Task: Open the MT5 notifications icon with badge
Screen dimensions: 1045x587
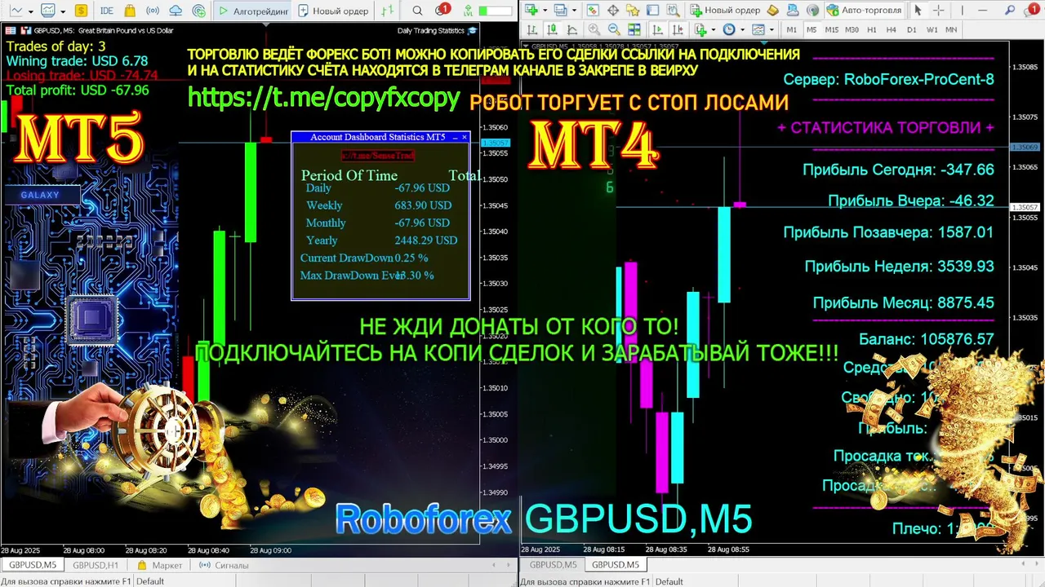Action: (x=442, y=10)
